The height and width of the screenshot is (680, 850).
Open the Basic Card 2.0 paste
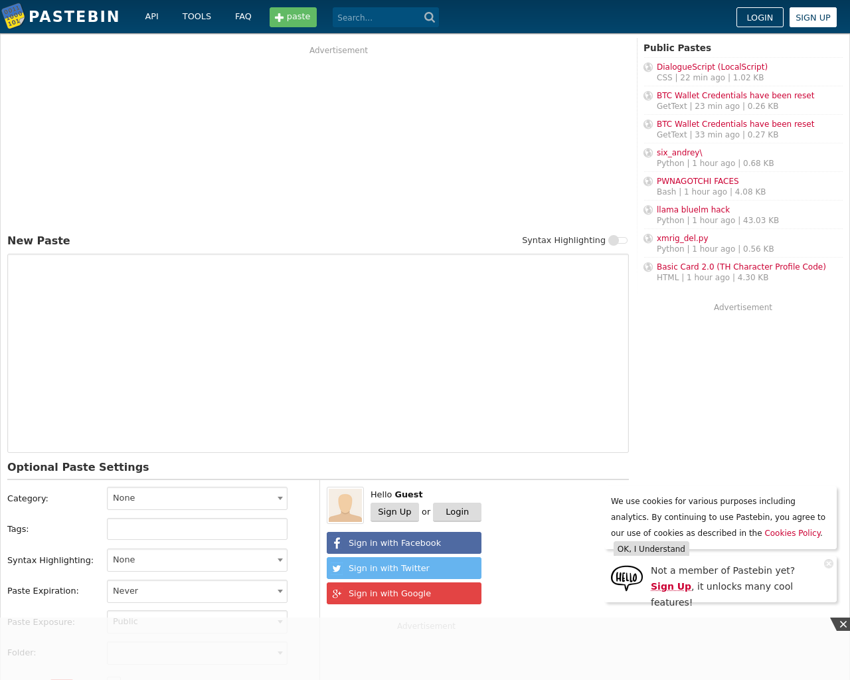pyautogui.click(x=741, y=267)
